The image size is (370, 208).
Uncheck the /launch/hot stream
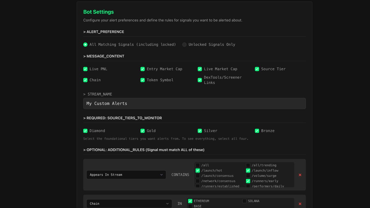pos(198,170)
